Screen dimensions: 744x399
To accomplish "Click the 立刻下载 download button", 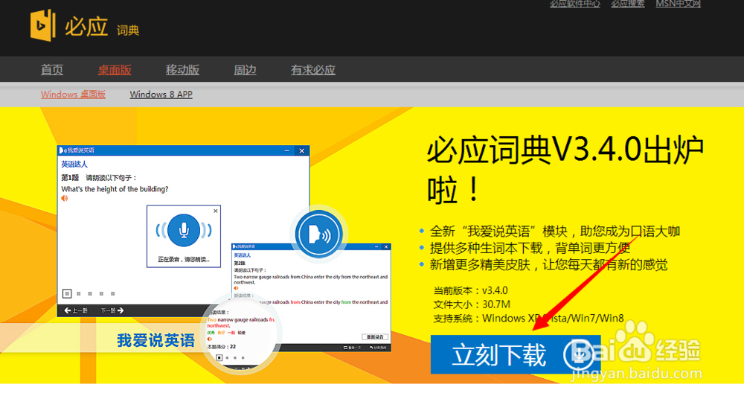I will click(x=516, y=354).
